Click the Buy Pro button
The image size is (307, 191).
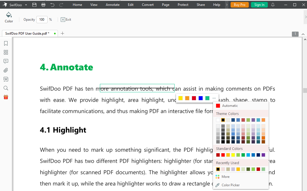click(240, 5)
